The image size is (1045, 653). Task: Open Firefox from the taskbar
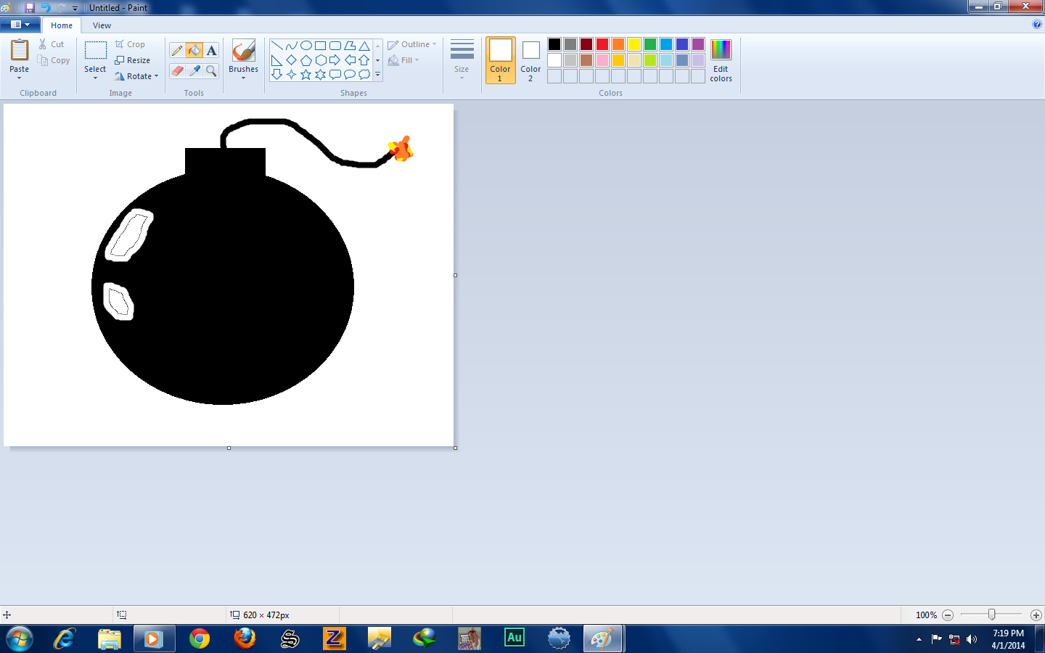click(245, 638)
